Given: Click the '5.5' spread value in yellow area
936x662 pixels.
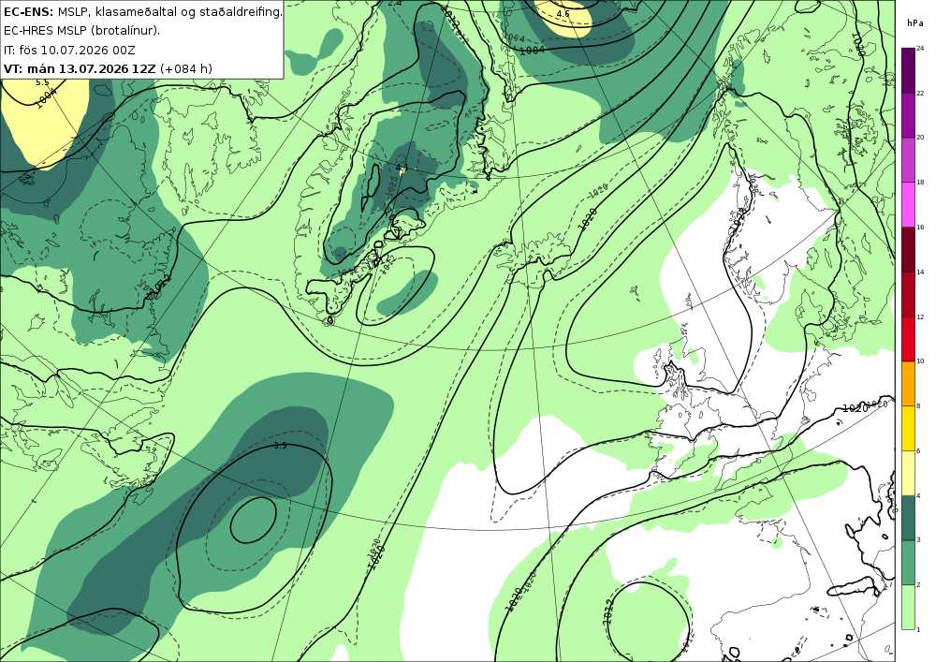Looking at the screenshot, I should (x=42, y=82).
